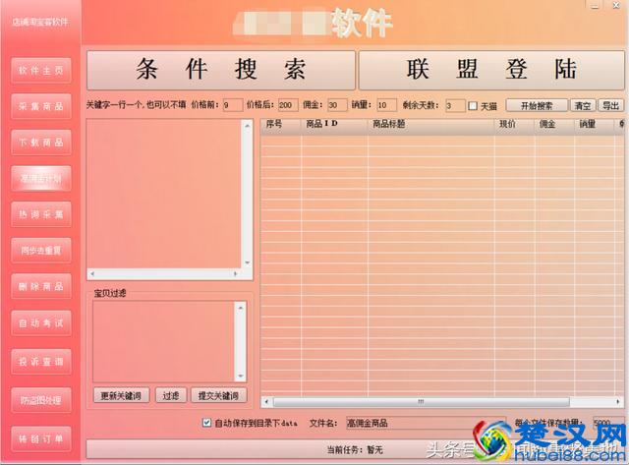Click the 更新关键词 button

(121, 395)
